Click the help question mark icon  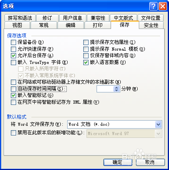click(153, 6)
